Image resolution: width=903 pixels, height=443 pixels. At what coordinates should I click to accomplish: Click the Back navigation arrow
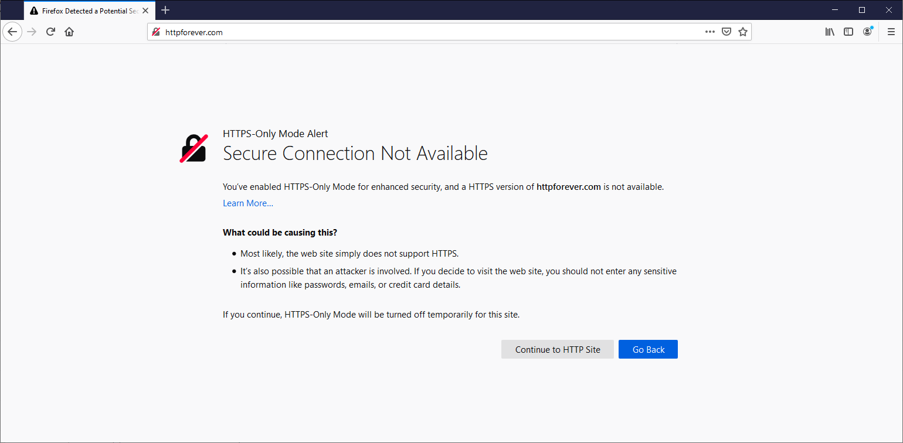pyautogui.click(x=12, y=32)
